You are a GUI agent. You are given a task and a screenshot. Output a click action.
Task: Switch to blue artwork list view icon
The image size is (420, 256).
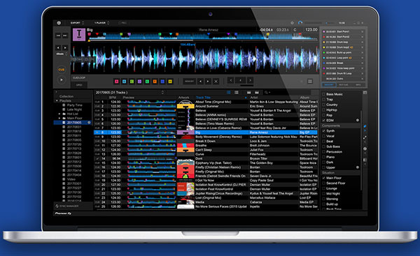click(x=228, y=92)
